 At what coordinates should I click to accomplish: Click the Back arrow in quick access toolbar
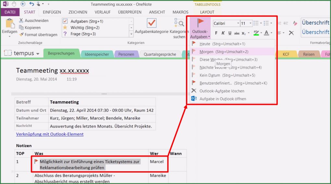23,4
